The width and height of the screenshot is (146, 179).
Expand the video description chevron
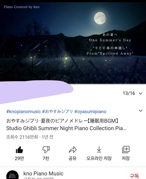point(141,111)
